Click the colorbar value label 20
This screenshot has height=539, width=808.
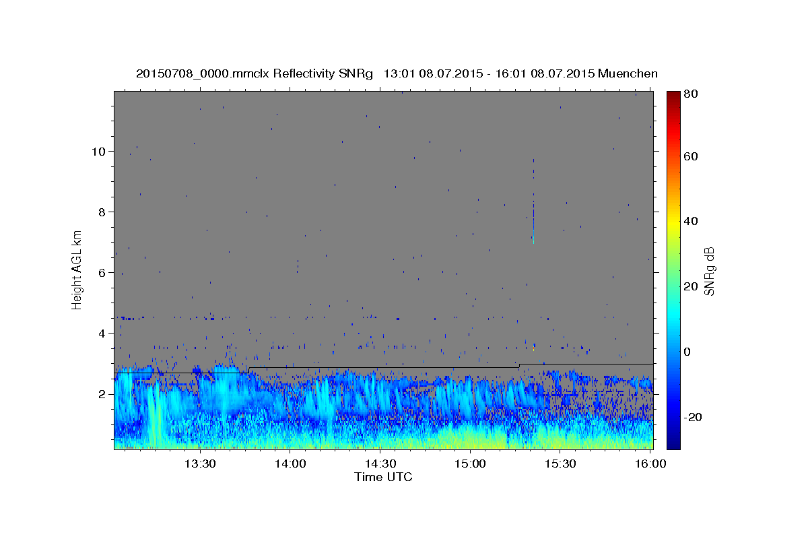(x=691, y=286)
